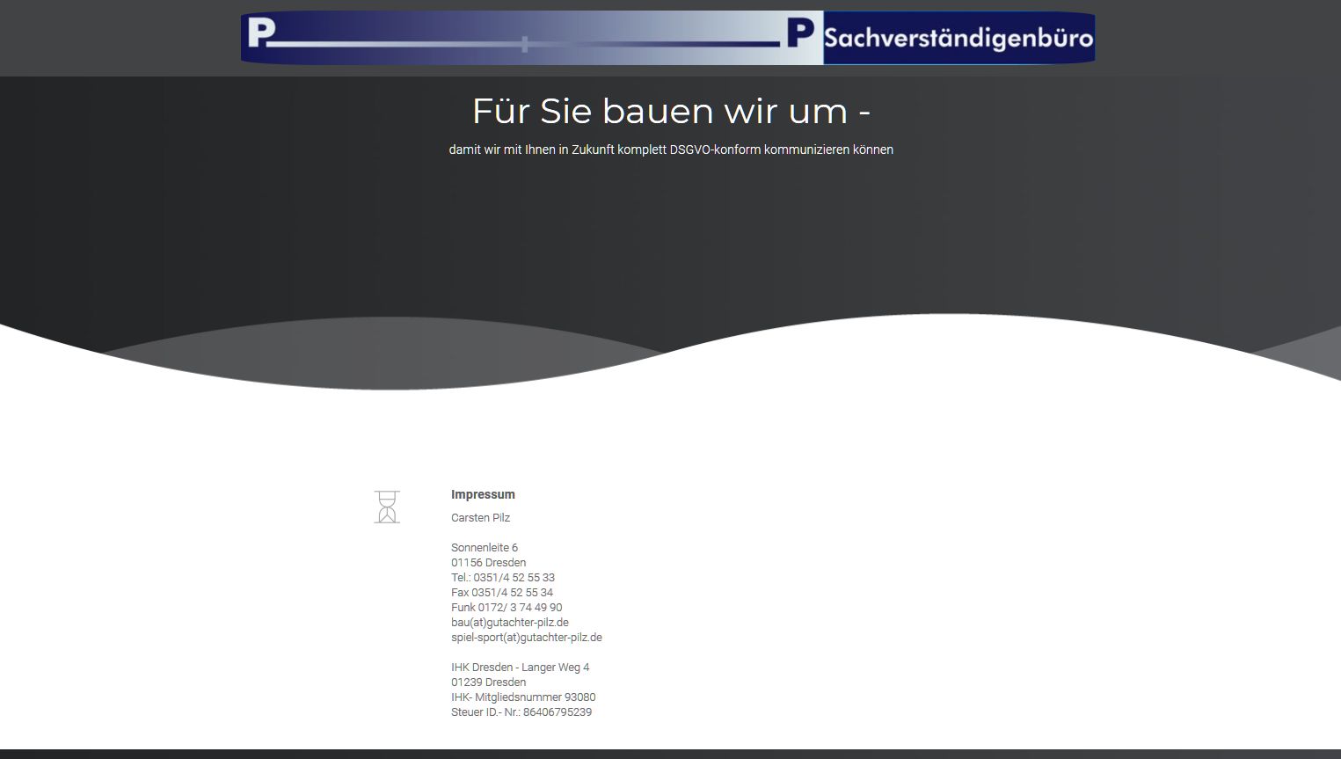Image resolution: width=1341 pixels, height=759 pixels.
Task: Click the Sachverständigenbüro logo text
Action: point(958,38)
